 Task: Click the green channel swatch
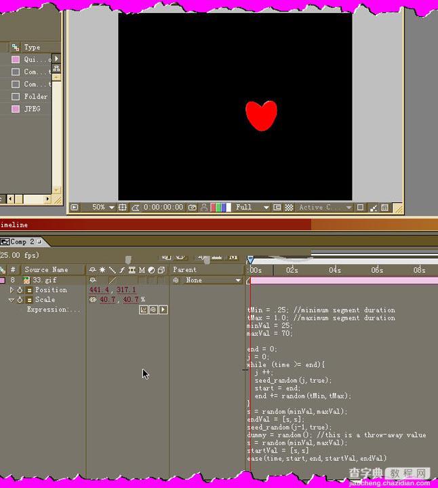pyautogui.click(x=218, y=207)
